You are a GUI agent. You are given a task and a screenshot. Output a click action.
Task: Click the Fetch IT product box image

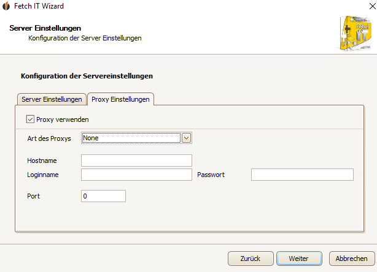[356, 33]
